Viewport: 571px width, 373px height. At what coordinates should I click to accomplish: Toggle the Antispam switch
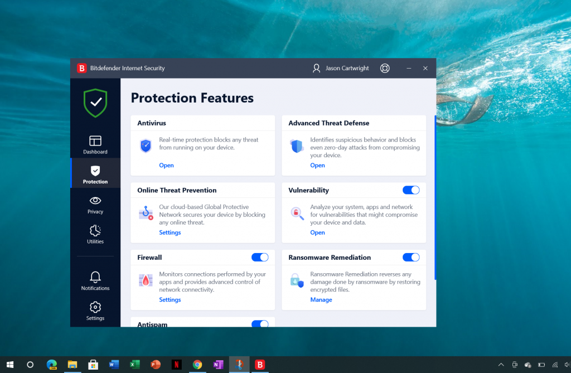260,323
